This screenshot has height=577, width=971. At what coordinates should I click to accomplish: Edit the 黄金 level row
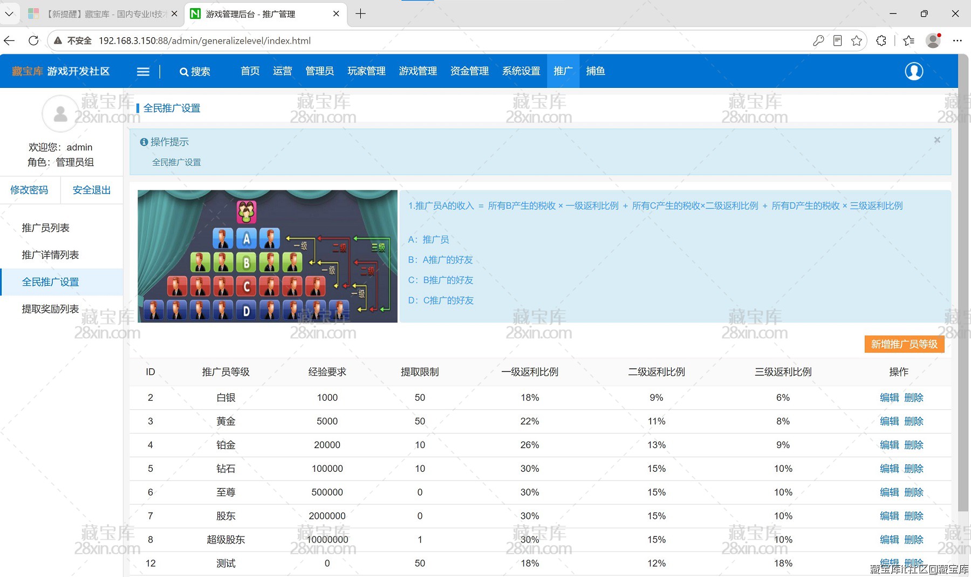890,421
